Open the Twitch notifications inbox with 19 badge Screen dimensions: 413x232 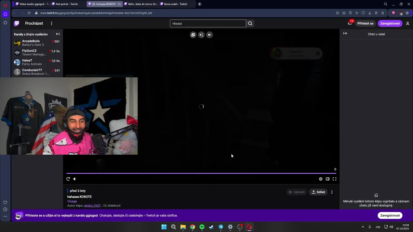tap(350, 23)
